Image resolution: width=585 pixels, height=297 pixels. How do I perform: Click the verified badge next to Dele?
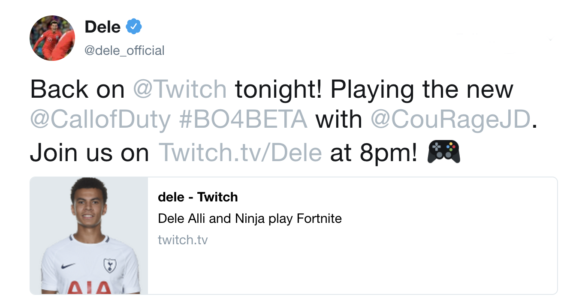(x=133, y=26)
